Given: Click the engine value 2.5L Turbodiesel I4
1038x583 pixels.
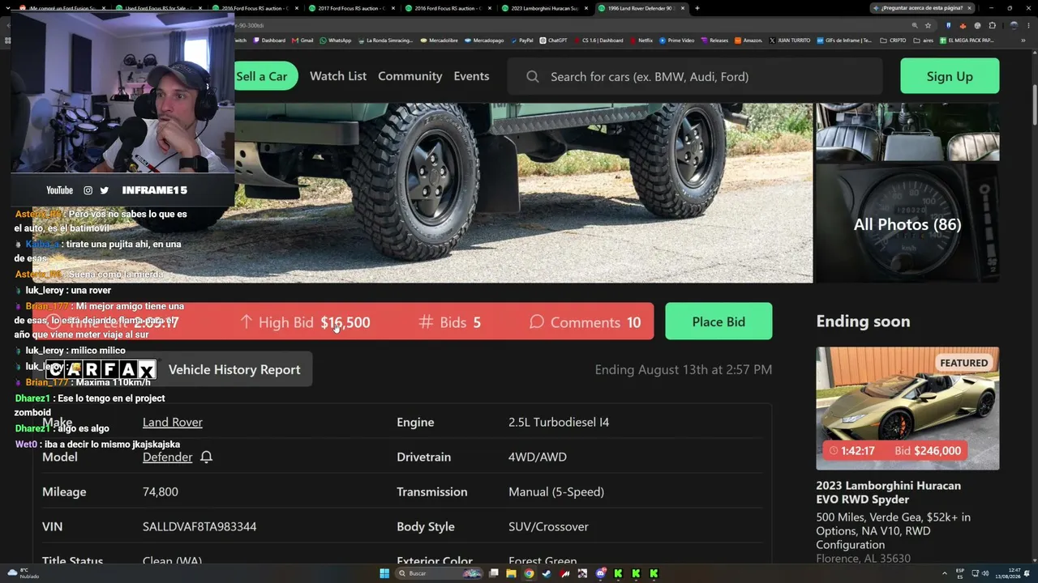Looking at the screenshot, I should [559, 422].
